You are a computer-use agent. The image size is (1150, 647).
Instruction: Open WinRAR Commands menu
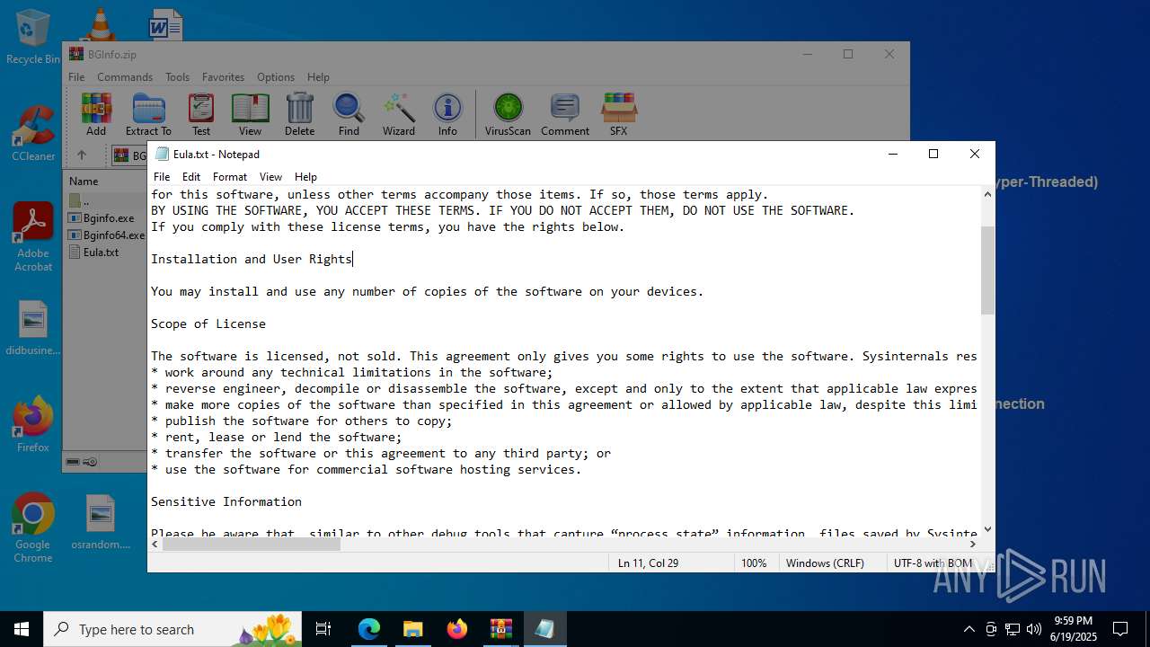click(x=125, y=77)
